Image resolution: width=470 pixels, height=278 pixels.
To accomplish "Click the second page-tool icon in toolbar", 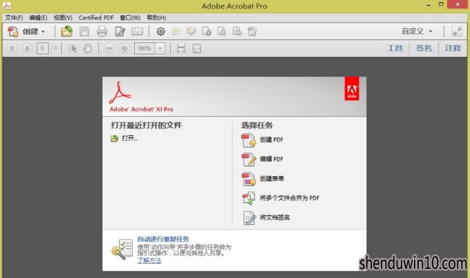I will click(x=222, y=31).
